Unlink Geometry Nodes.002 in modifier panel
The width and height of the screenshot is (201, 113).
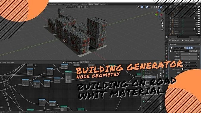click(198, 51)
